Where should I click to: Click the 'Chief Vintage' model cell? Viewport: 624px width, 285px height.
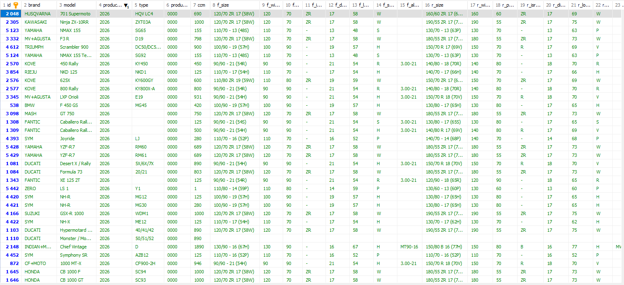[76, 247]
